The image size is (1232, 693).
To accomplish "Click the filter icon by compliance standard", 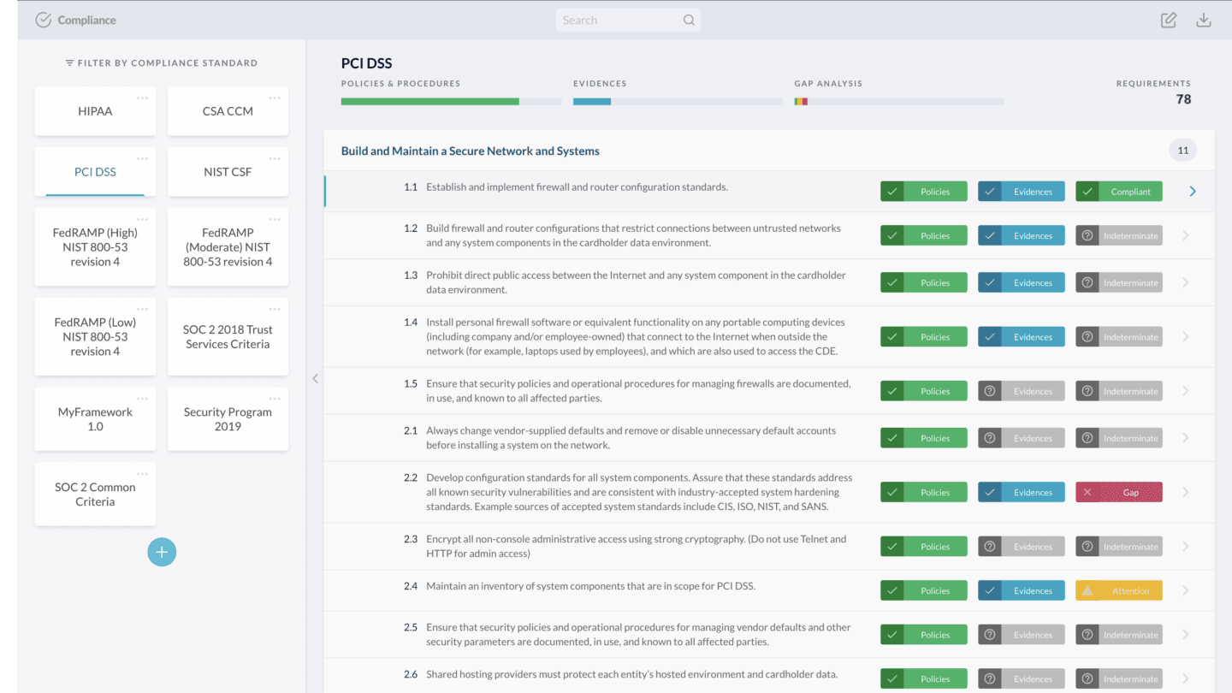I will coord(69,63).
